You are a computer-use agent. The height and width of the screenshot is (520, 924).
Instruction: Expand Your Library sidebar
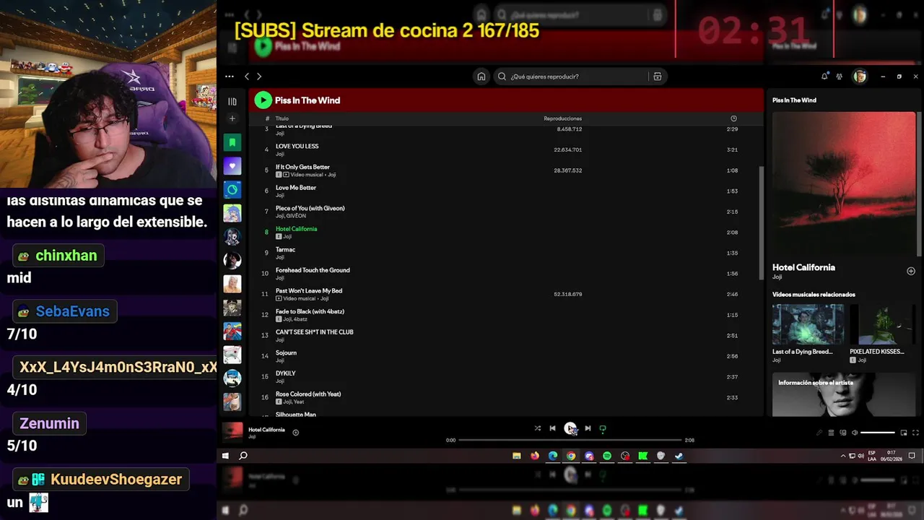coord(232,102)
